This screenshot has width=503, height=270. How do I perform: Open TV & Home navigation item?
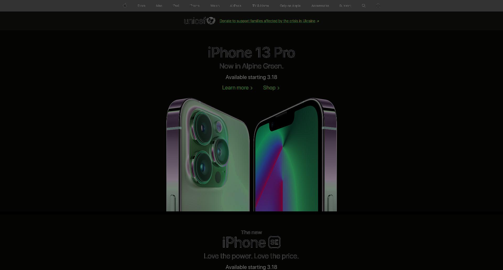point(260,6)
